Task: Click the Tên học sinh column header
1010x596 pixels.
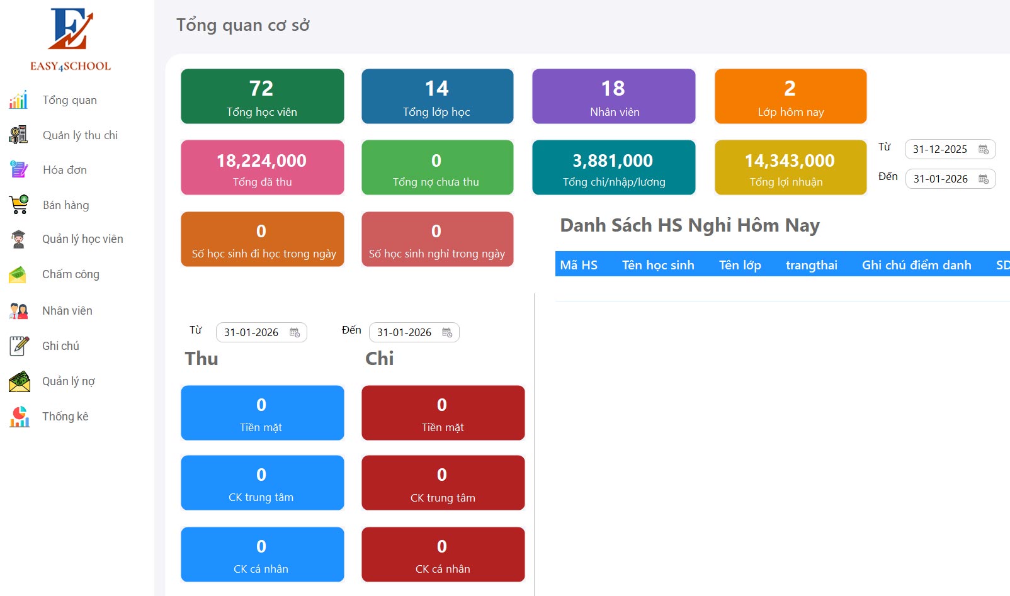Action: pyautogui.click(x=658, y=265)
